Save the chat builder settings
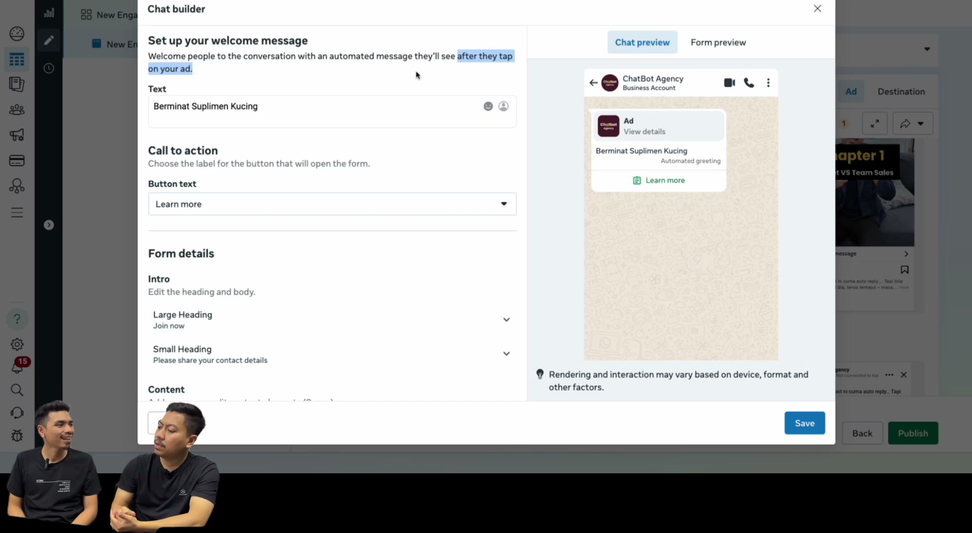Image resolution: width=972 pixels, height=533 pixels. coord(805,423)
